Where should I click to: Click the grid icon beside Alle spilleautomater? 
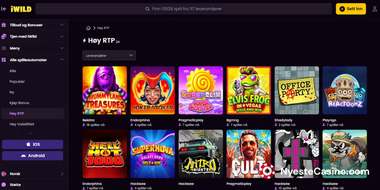tap(4, 60)
